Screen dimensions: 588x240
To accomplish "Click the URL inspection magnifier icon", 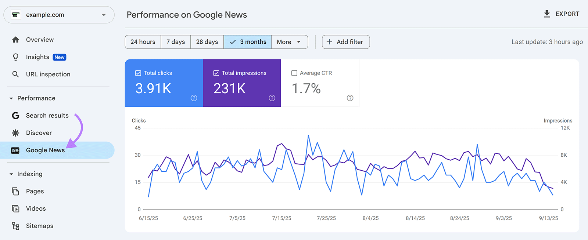I will (x=15, y=74).
